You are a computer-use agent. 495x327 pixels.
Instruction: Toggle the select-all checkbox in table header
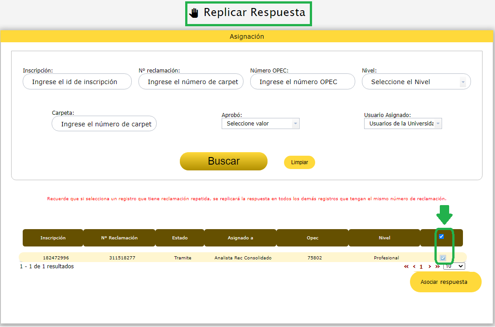tap(442, 237)
